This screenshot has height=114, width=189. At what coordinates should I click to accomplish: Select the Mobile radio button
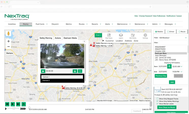pos(156,32)
